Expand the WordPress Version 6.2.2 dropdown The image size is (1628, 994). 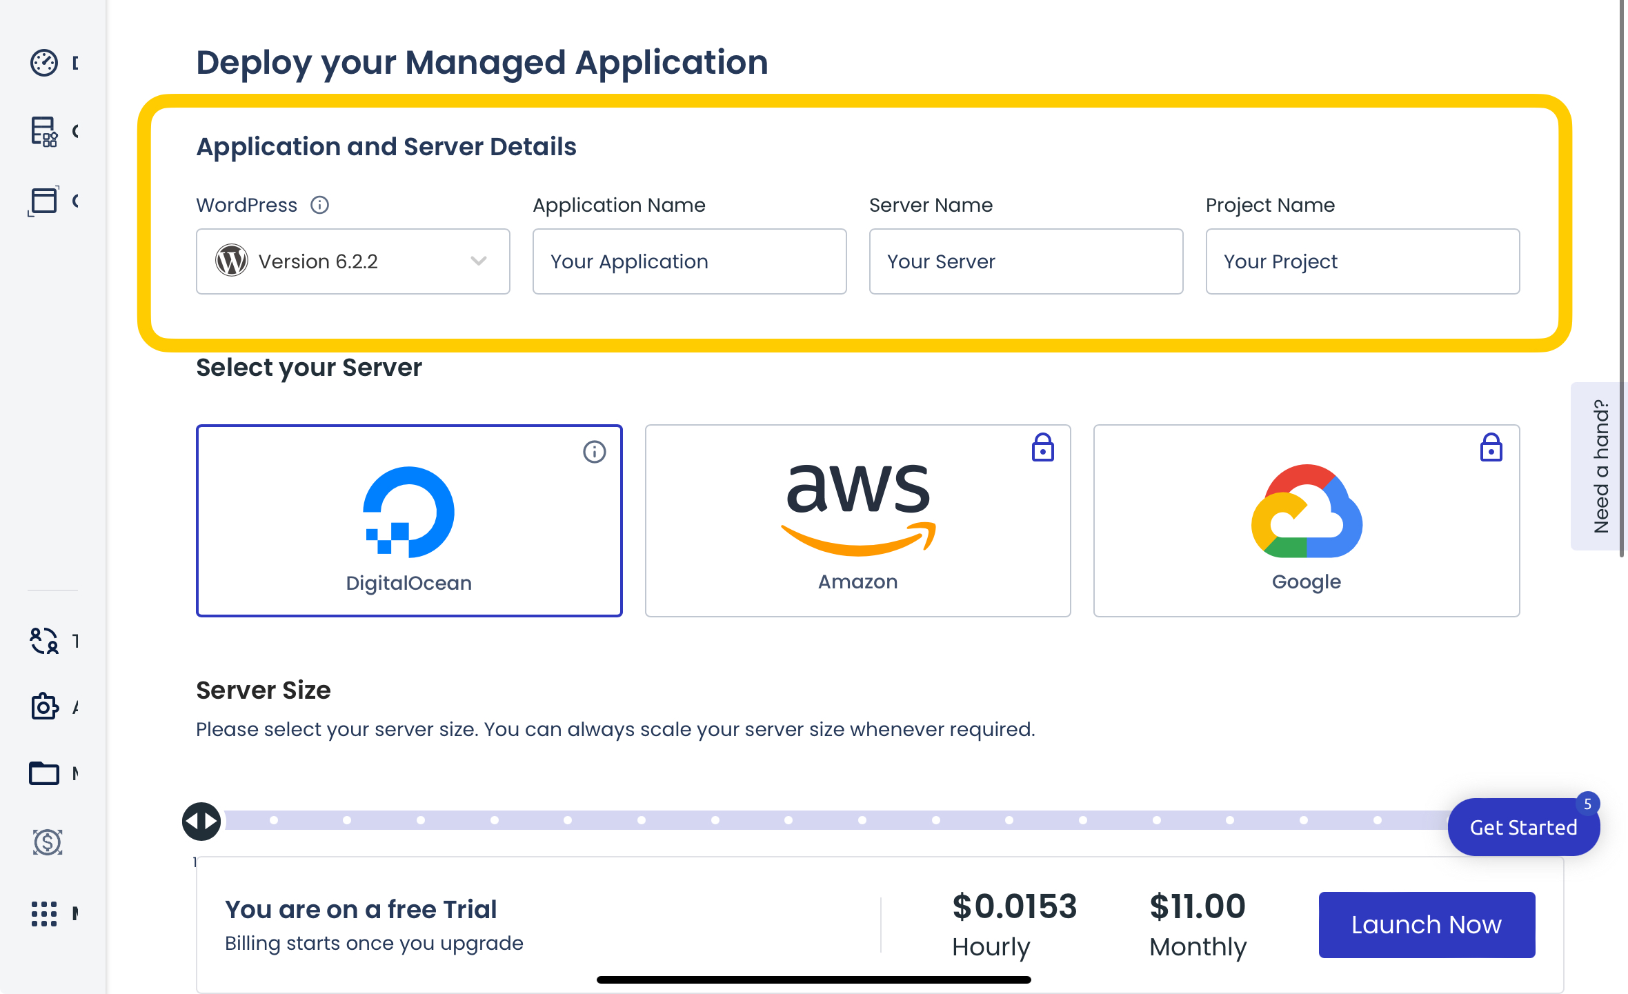(x=353, y=261)
